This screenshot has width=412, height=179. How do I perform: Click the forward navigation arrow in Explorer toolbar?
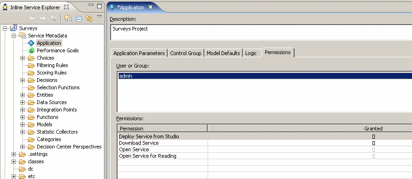click(43, 19)
